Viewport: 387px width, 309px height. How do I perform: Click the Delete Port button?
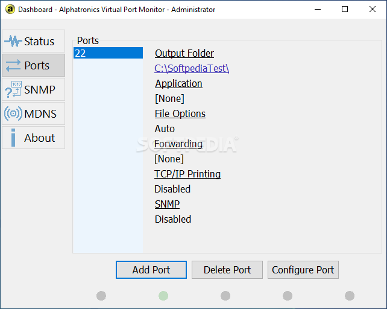[x=227, y=270]
